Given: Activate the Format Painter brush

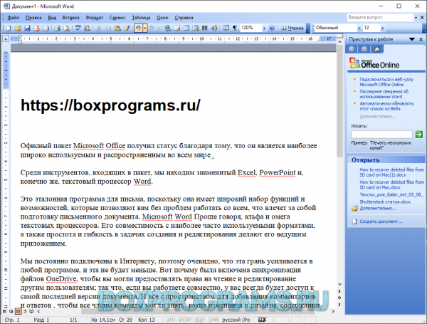Looking at the screenshot, I should (127, 28).
